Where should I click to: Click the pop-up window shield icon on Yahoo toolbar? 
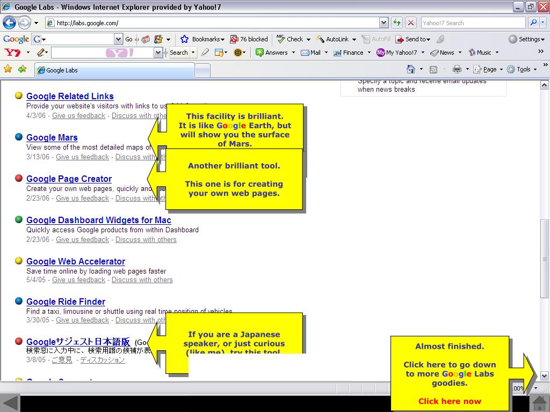point(219,53)
